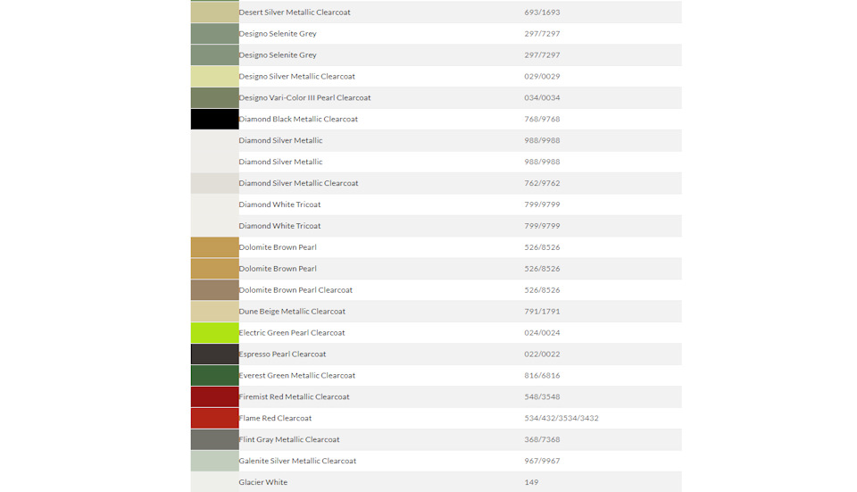The height and width of the screenshot is (492, 857).
Task: Click the paint code 816/6816
Action: 542,375
